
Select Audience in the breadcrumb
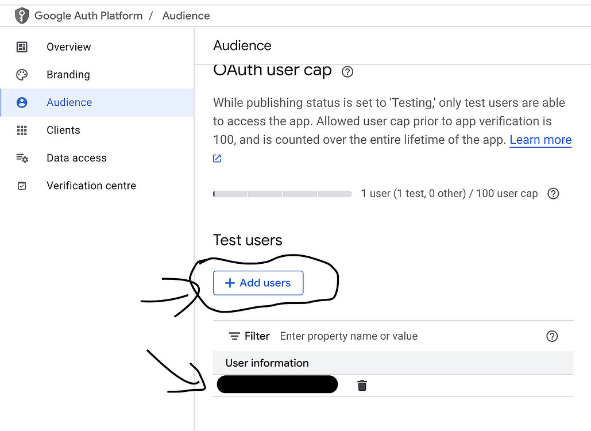click(186, 16)
